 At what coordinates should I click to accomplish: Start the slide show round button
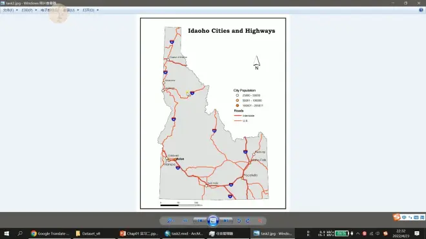213,221
